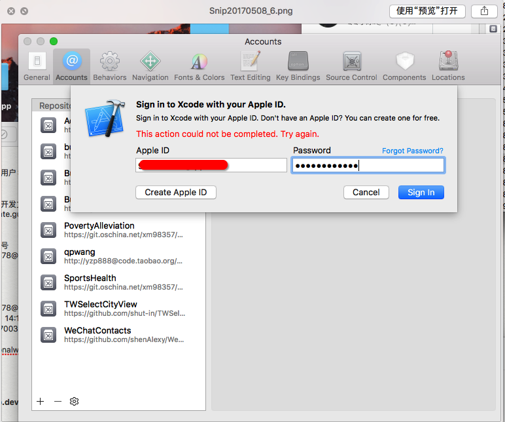Open the General preferences tab
The width and height of the screenshot is (505, 422).
[x=37, y=66]
